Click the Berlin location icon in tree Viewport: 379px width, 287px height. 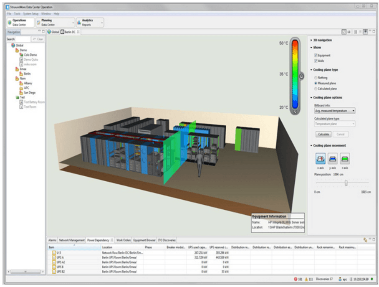(21, 74)
